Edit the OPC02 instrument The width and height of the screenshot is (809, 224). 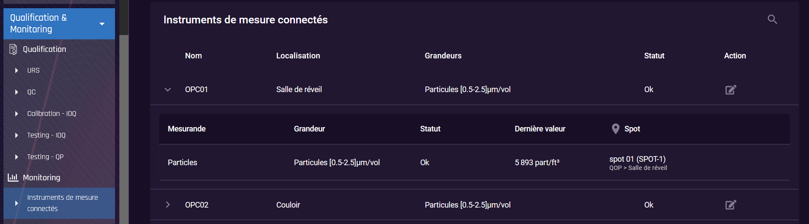731,205
